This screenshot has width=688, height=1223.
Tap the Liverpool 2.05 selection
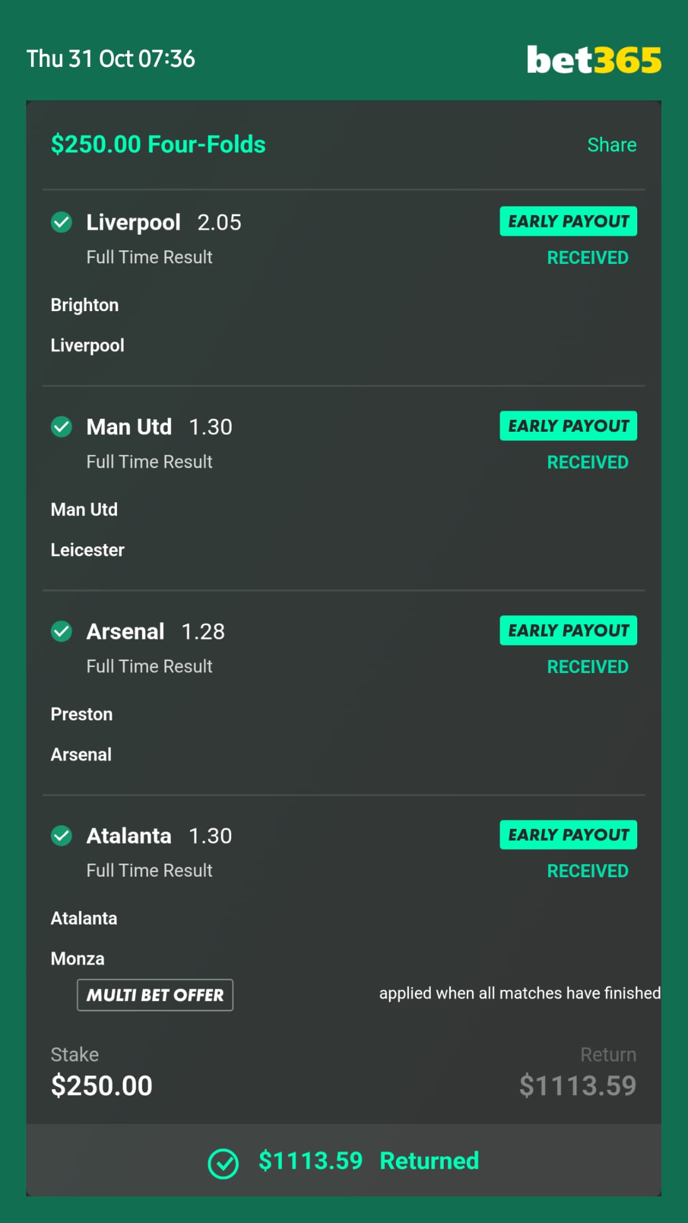click(x=164, y=222)
